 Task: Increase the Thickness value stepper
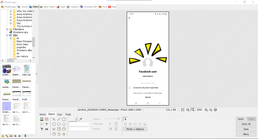coord(116,123)
